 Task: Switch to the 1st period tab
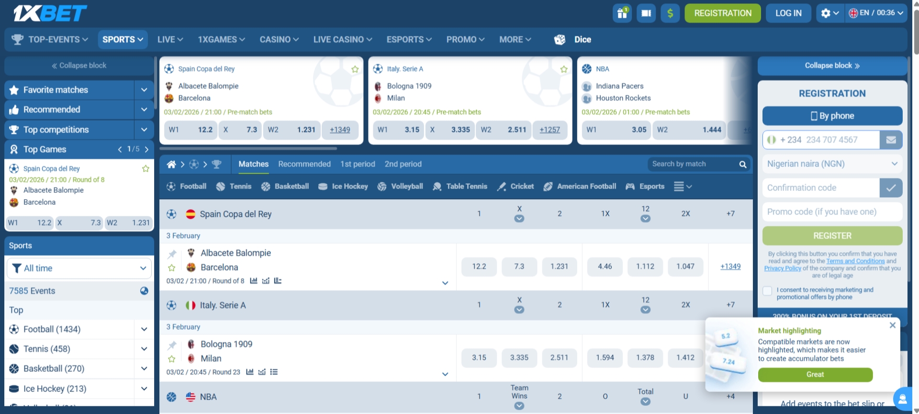[358, 164]
